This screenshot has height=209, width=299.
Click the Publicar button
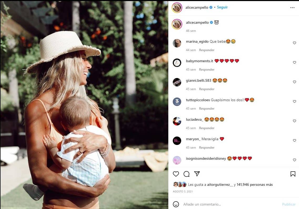tap(289, 204)
